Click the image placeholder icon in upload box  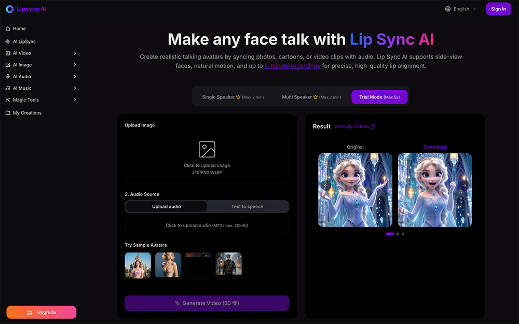(207, 149)
